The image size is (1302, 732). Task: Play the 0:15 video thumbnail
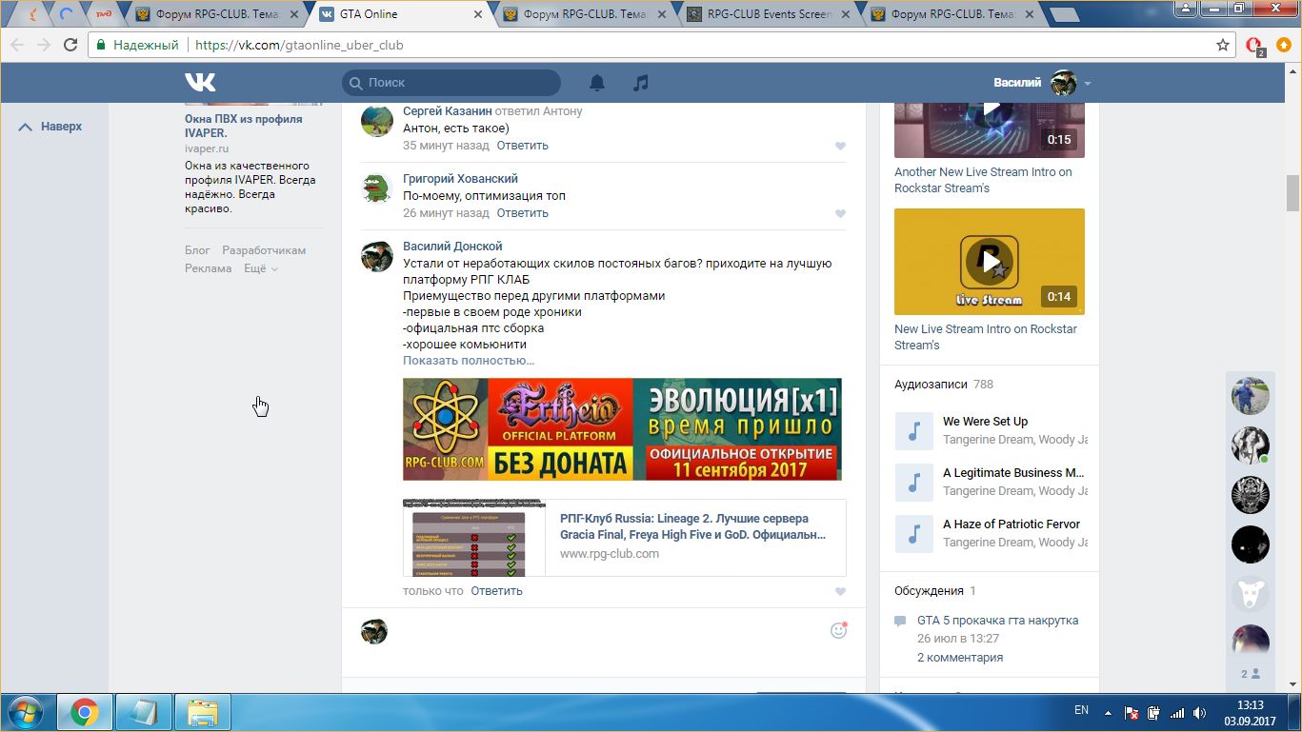click(x=990, y=129)
